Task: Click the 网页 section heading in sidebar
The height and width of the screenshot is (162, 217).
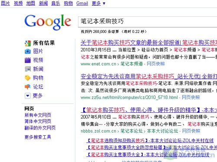Action: click(x=29, y=108)
